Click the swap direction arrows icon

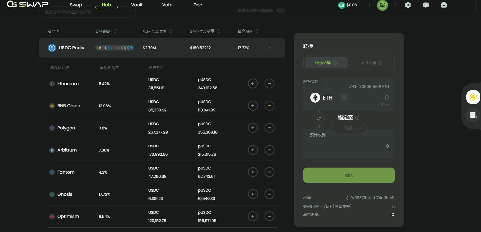pos(319,119)
